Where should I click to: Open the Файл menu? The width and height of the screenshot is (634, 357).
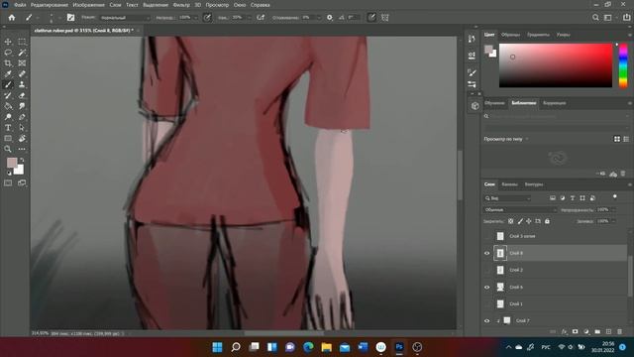click(x=20, y=5)
